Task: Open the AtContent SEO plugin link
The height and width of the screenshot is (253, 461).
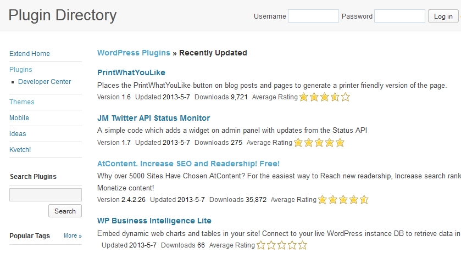Action: 188,164
